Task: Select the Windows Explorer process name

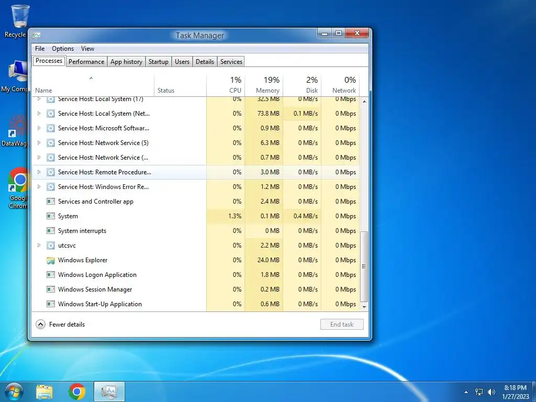Action: [x=83, y=260]
